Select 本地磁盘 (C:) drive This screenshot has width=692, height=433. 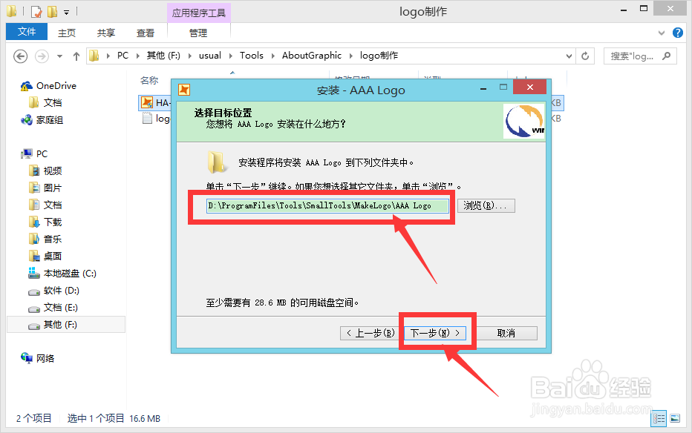tap(70, 273)
